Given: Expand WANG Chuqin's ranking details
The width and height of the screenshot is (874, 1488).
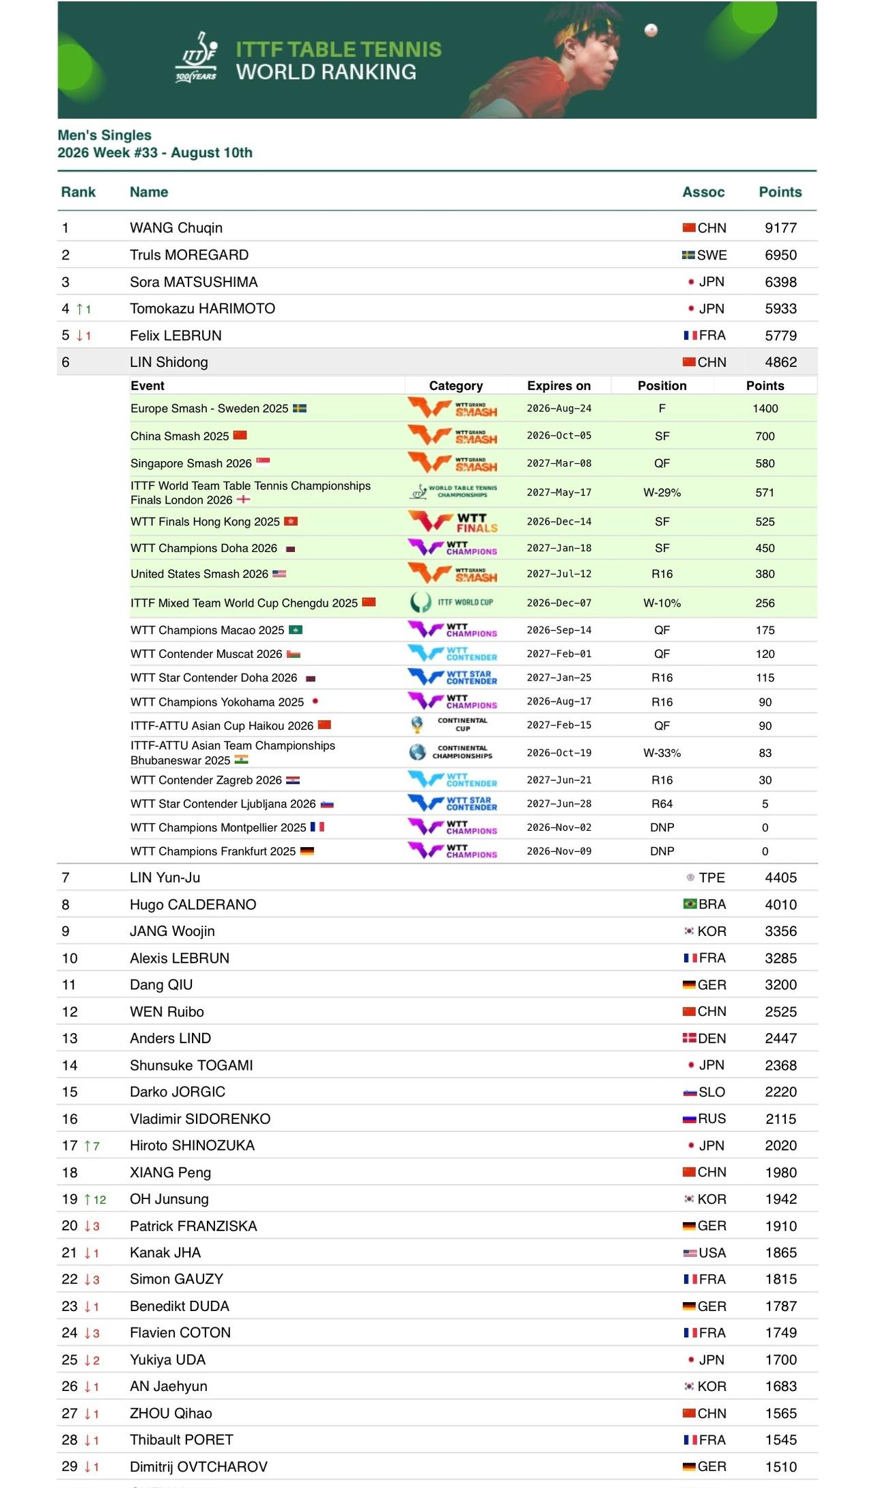Looking at the screenshot, I should pos(437,228).
